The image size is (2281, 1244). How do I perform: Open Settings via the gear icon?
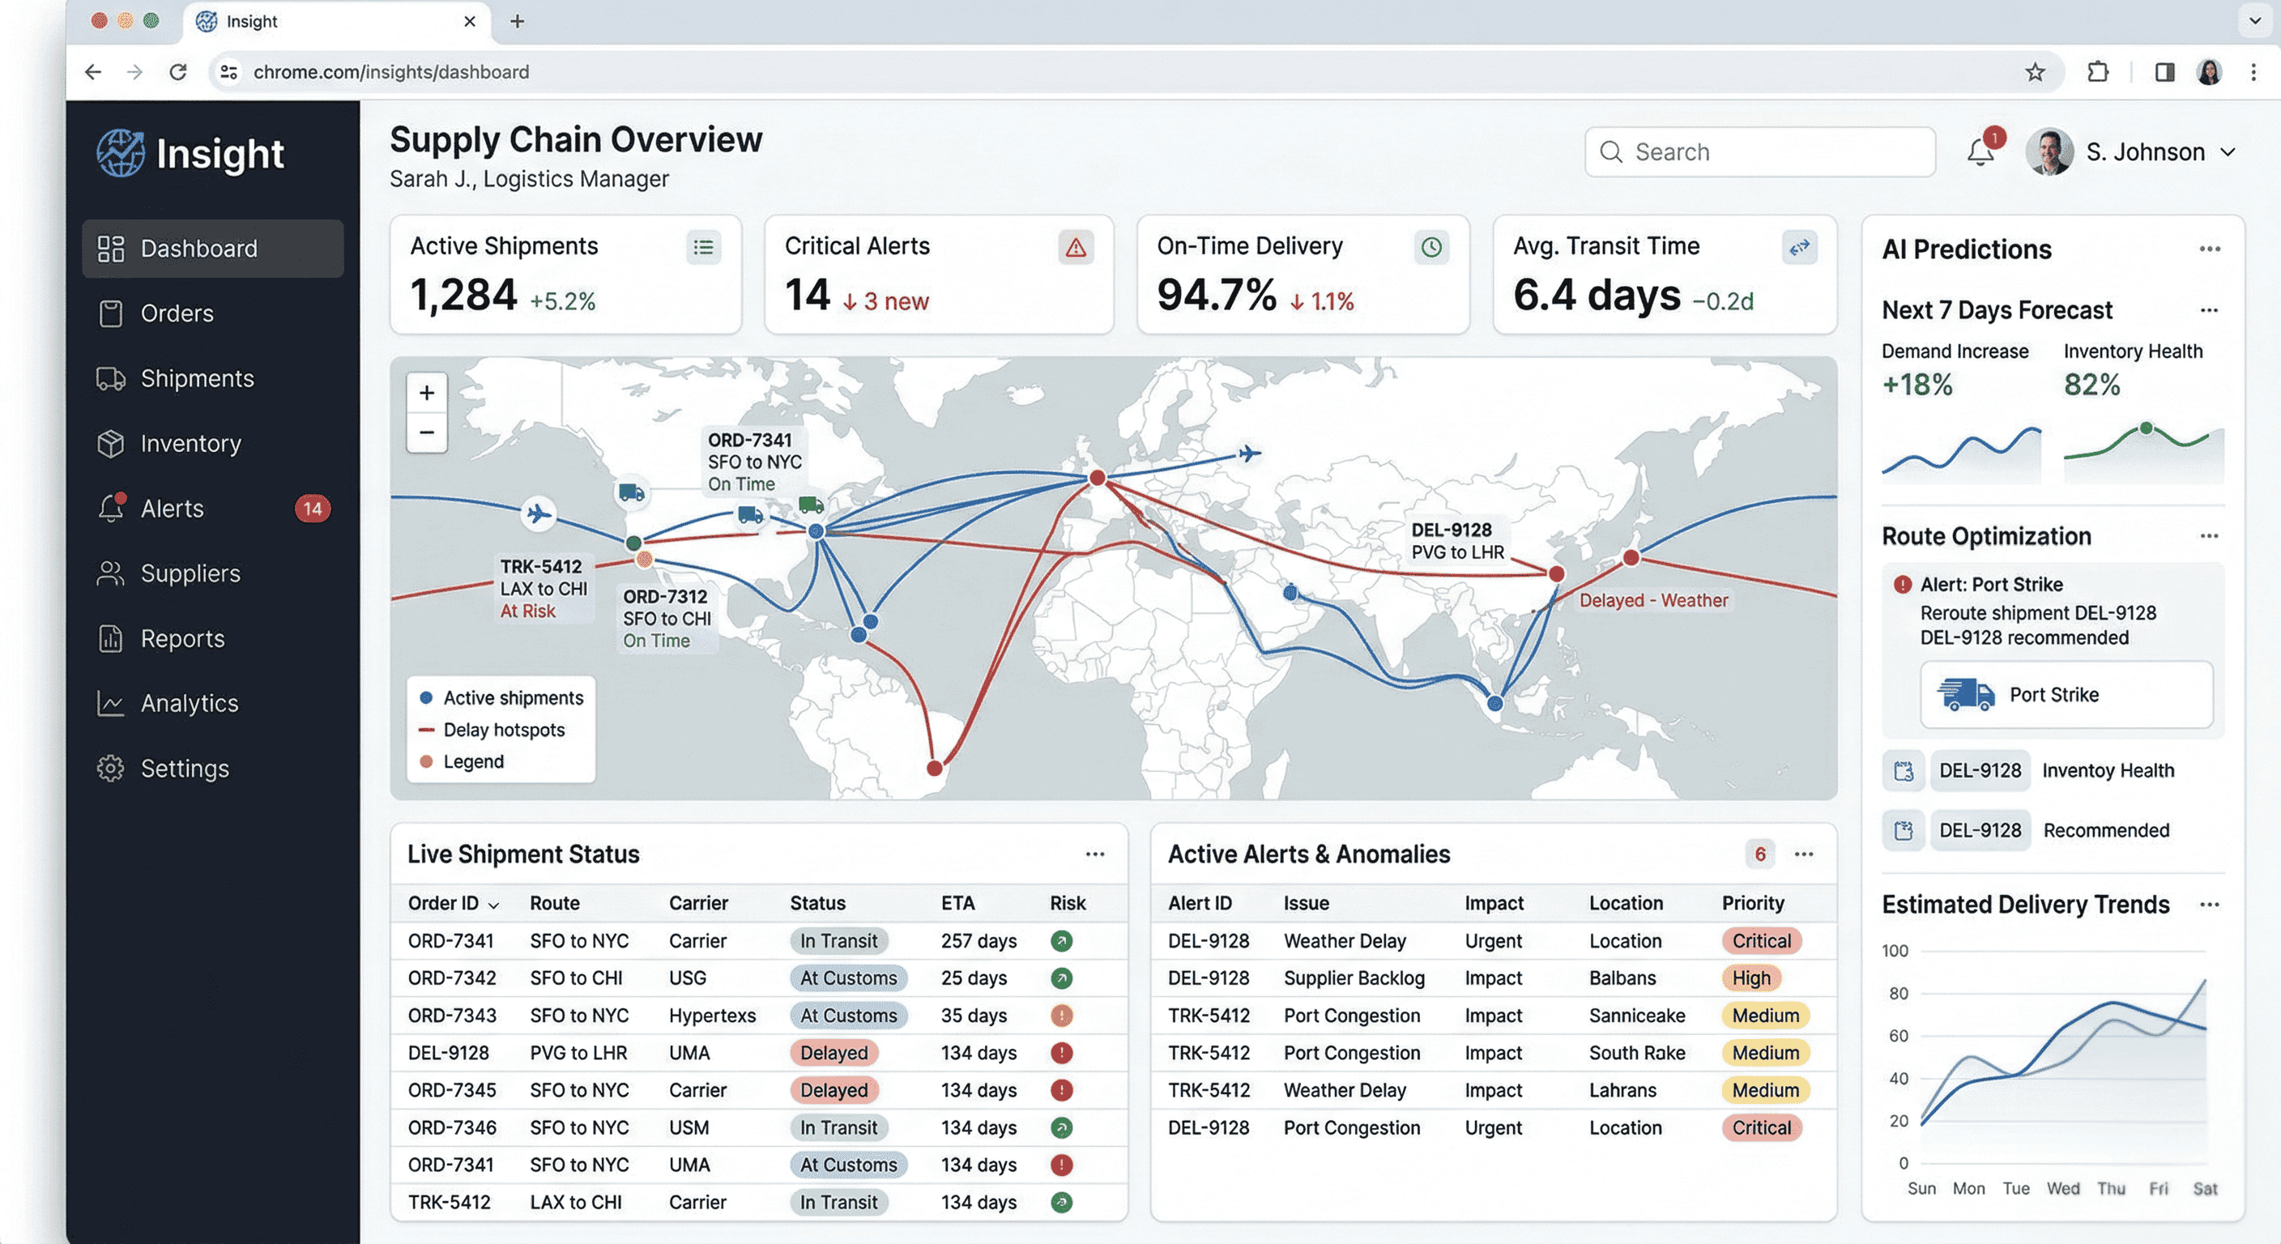click(110, 769)
